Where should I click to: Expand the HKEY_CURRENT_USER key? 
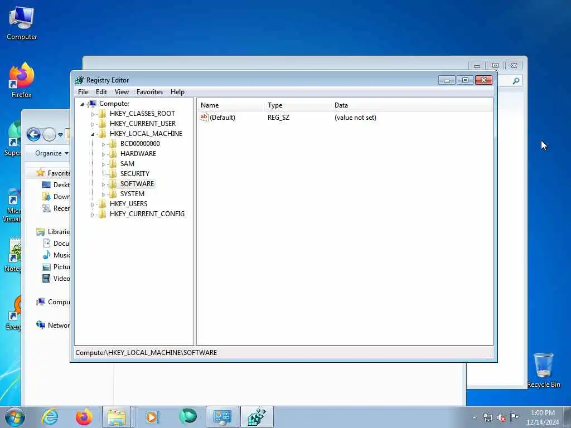93,124
